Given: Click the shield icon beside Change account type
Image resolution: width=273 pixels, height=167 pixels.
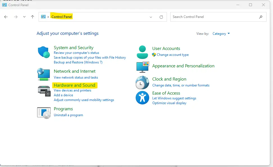Looking at the screenshot, I should pos(154,55).
